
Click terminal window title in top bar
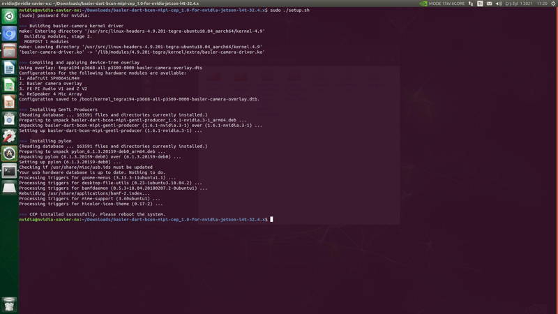100,3
